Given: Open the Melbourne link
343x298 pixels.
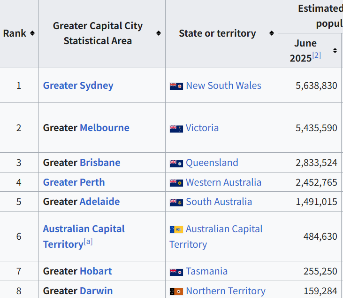Looking at the screenshot, I should click(105, 128).
